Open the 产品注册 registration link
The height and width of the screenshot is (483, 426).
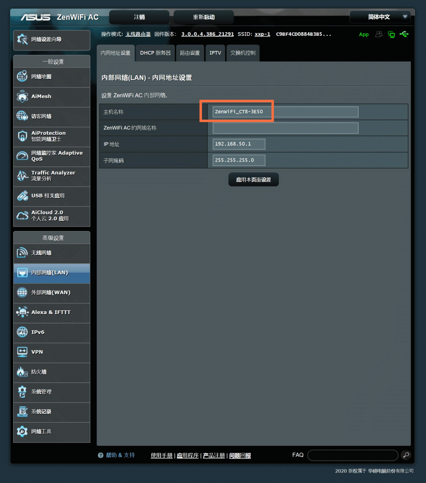click(x=214, y=455)
